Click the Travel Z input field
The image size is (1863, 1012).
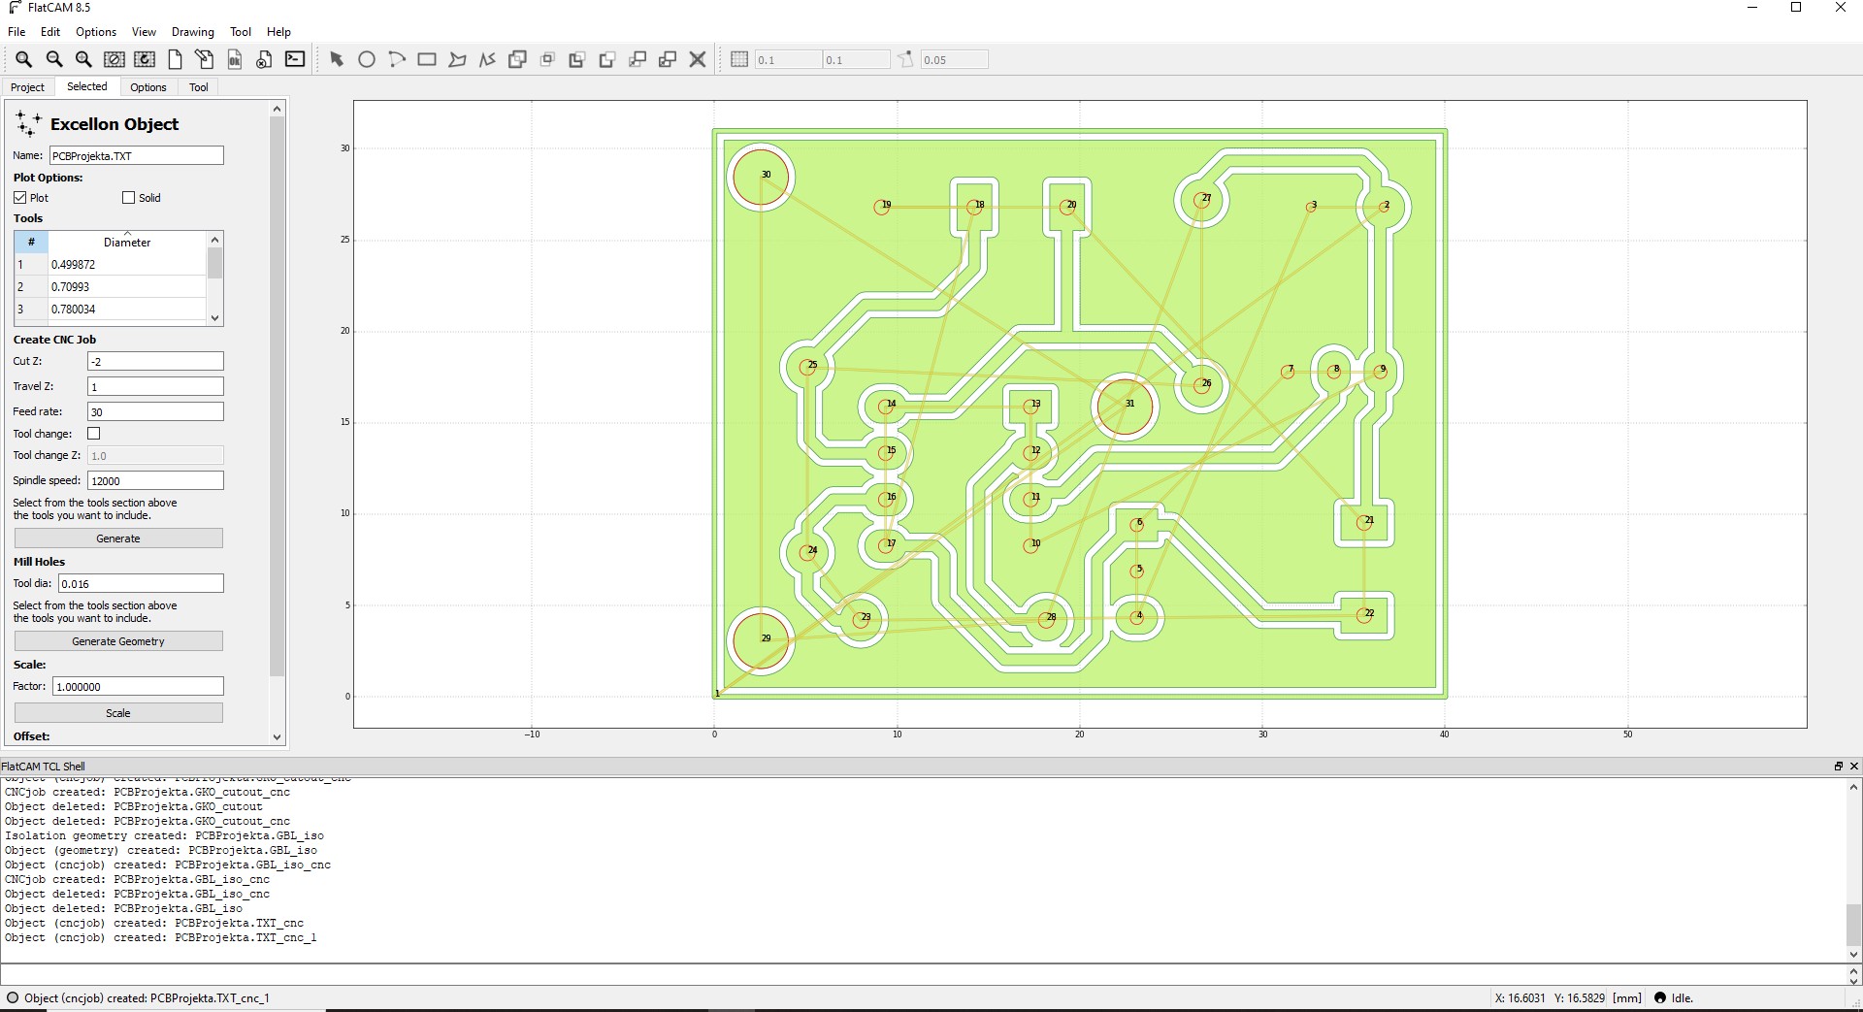coord(155,386)
